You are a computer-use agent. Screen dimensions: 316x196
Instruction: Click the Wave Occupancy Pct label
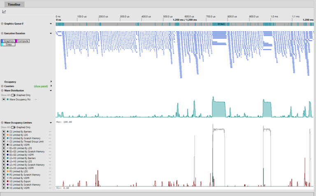tap(20, 99)
